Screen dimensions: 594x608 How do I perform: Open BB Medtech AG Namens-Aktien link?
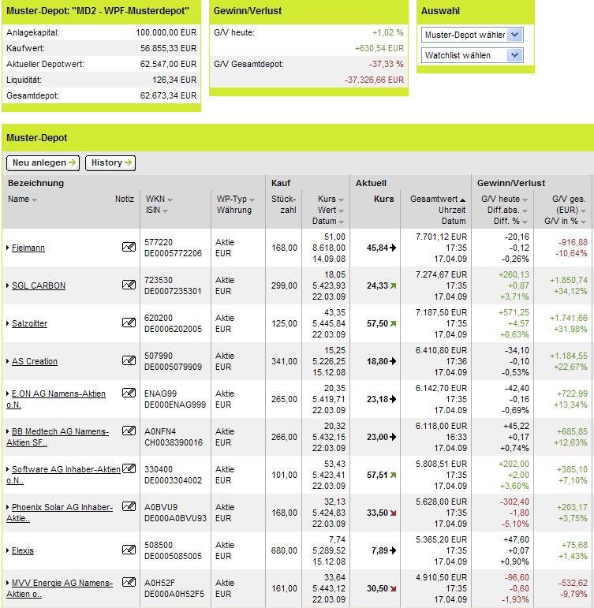60,431
